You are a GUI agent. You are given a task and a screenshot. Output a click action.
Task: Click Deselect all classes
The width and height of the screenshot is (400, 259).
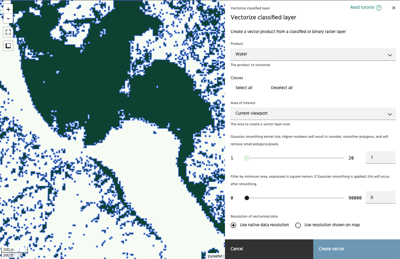[281, 88]
